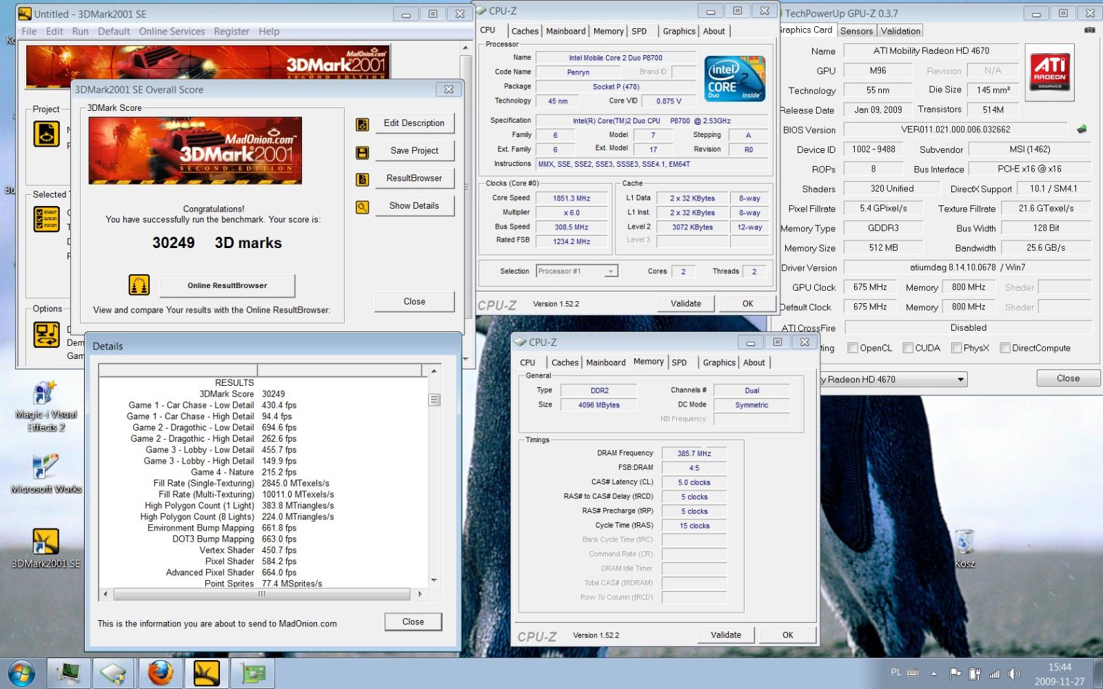Click the Intel Core 2 Duo logo
1103x689 pixels.
pos(735,79)
